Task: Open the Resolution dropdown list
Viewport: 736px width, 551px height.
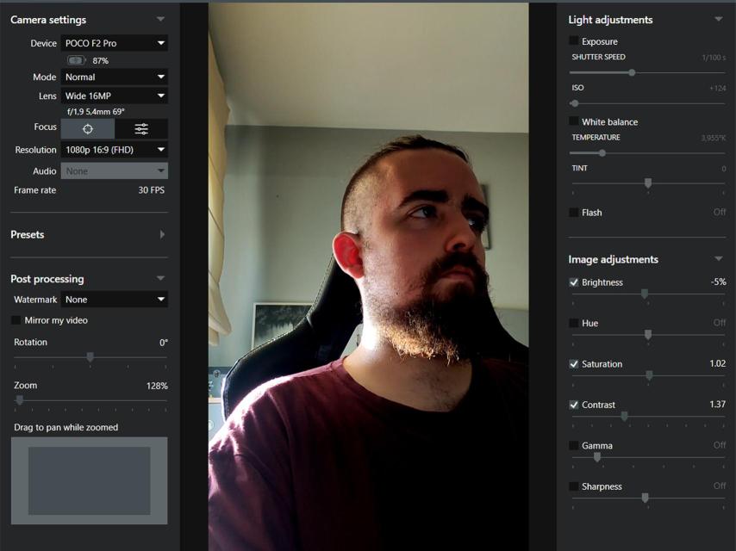Action: pyautogui.click(x=115, y=150)
